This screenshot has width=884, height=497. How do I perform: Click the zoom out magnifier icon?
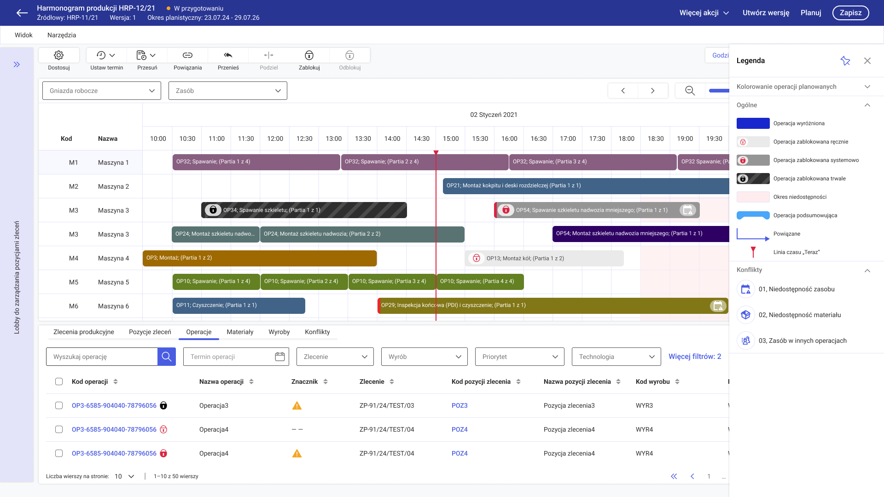pos(690,91)
